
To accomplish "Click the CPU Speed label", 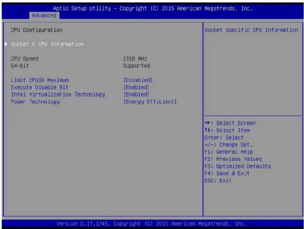I will coord(25,59).
